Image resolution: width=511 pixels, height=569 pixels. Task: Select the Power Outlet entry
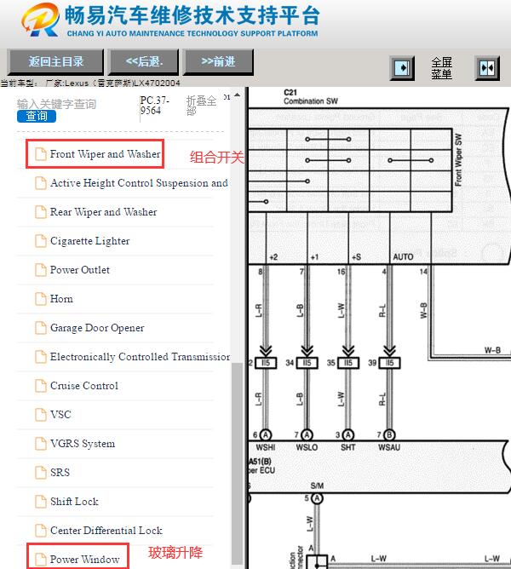click(80, 270)
